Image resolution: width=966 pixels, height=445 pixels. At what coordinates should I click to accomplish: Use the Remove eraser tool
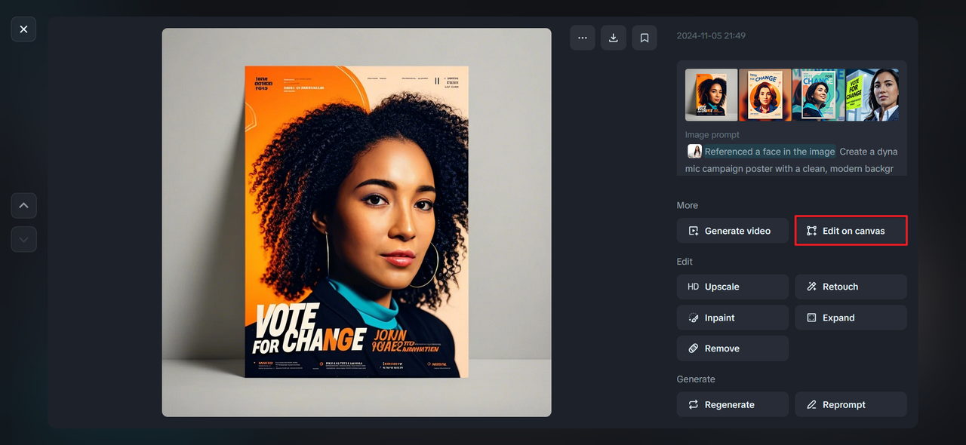(733, 348)
